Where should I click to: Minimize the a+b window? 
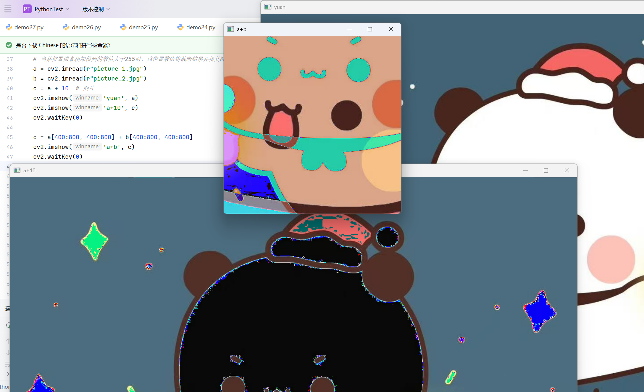pos(349,29)
